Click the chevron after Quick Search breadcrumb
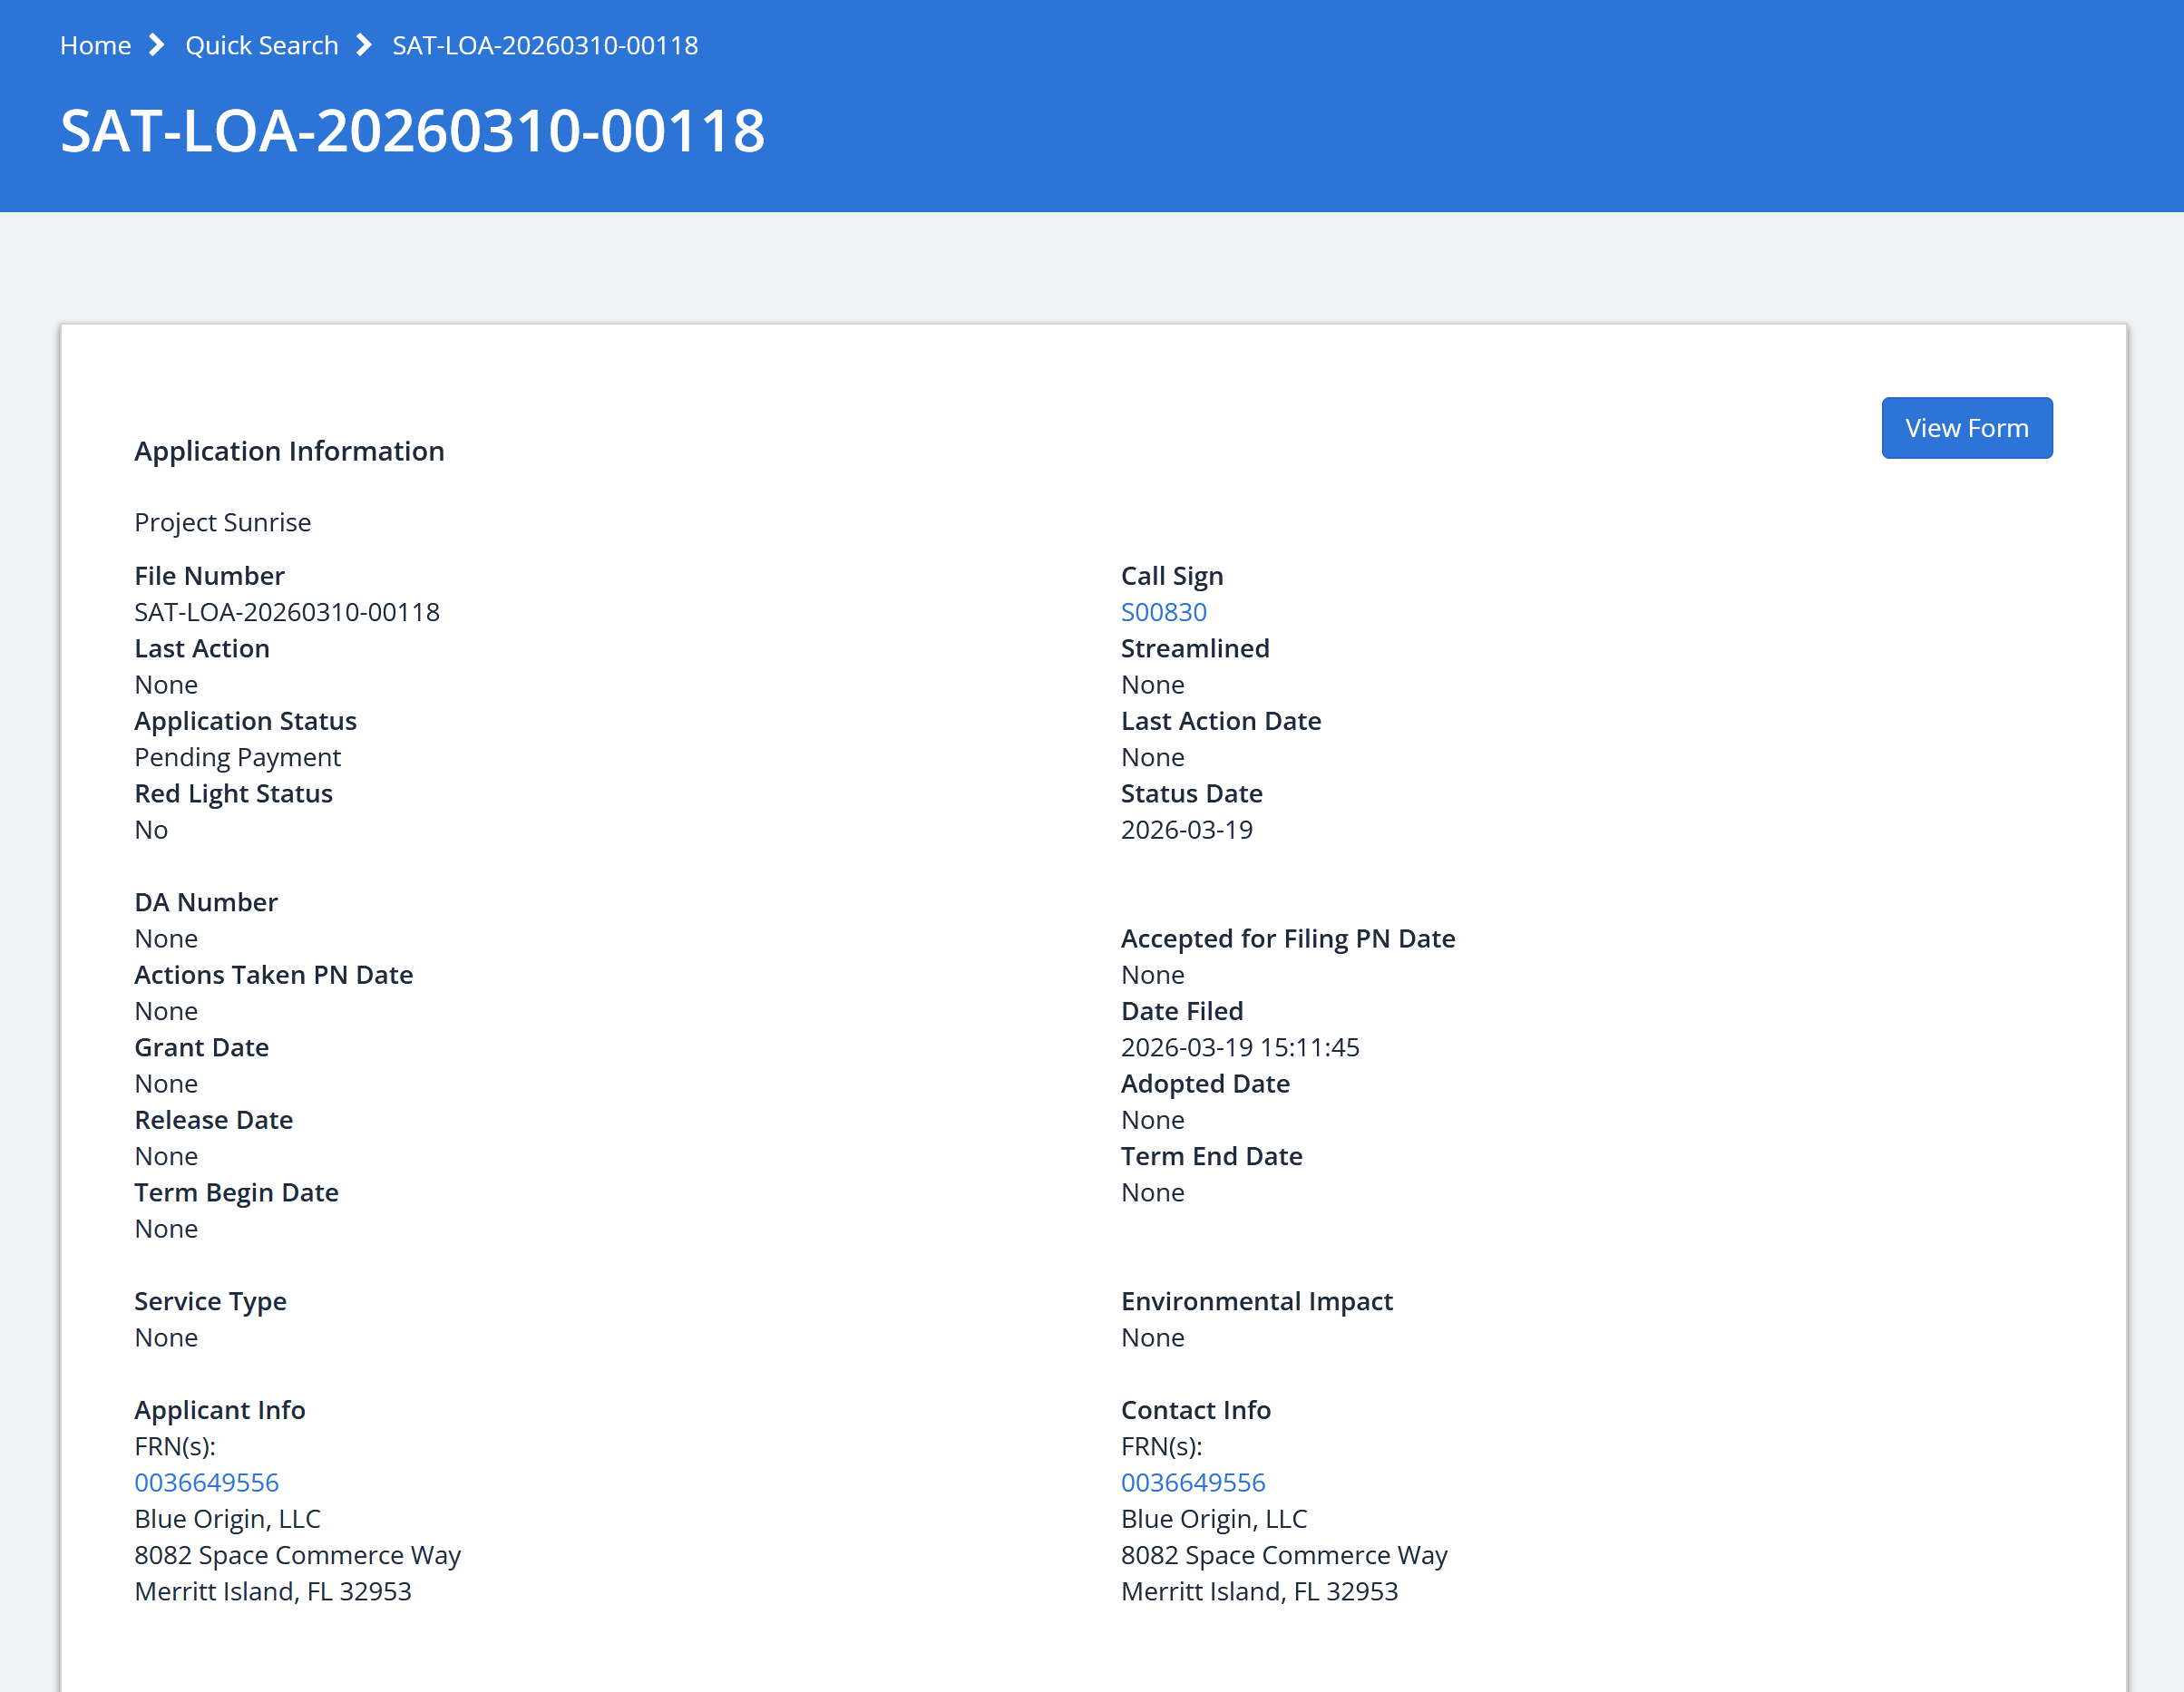The height and width of the screenshot is (1692, 2184). click(x=364, y=46)
